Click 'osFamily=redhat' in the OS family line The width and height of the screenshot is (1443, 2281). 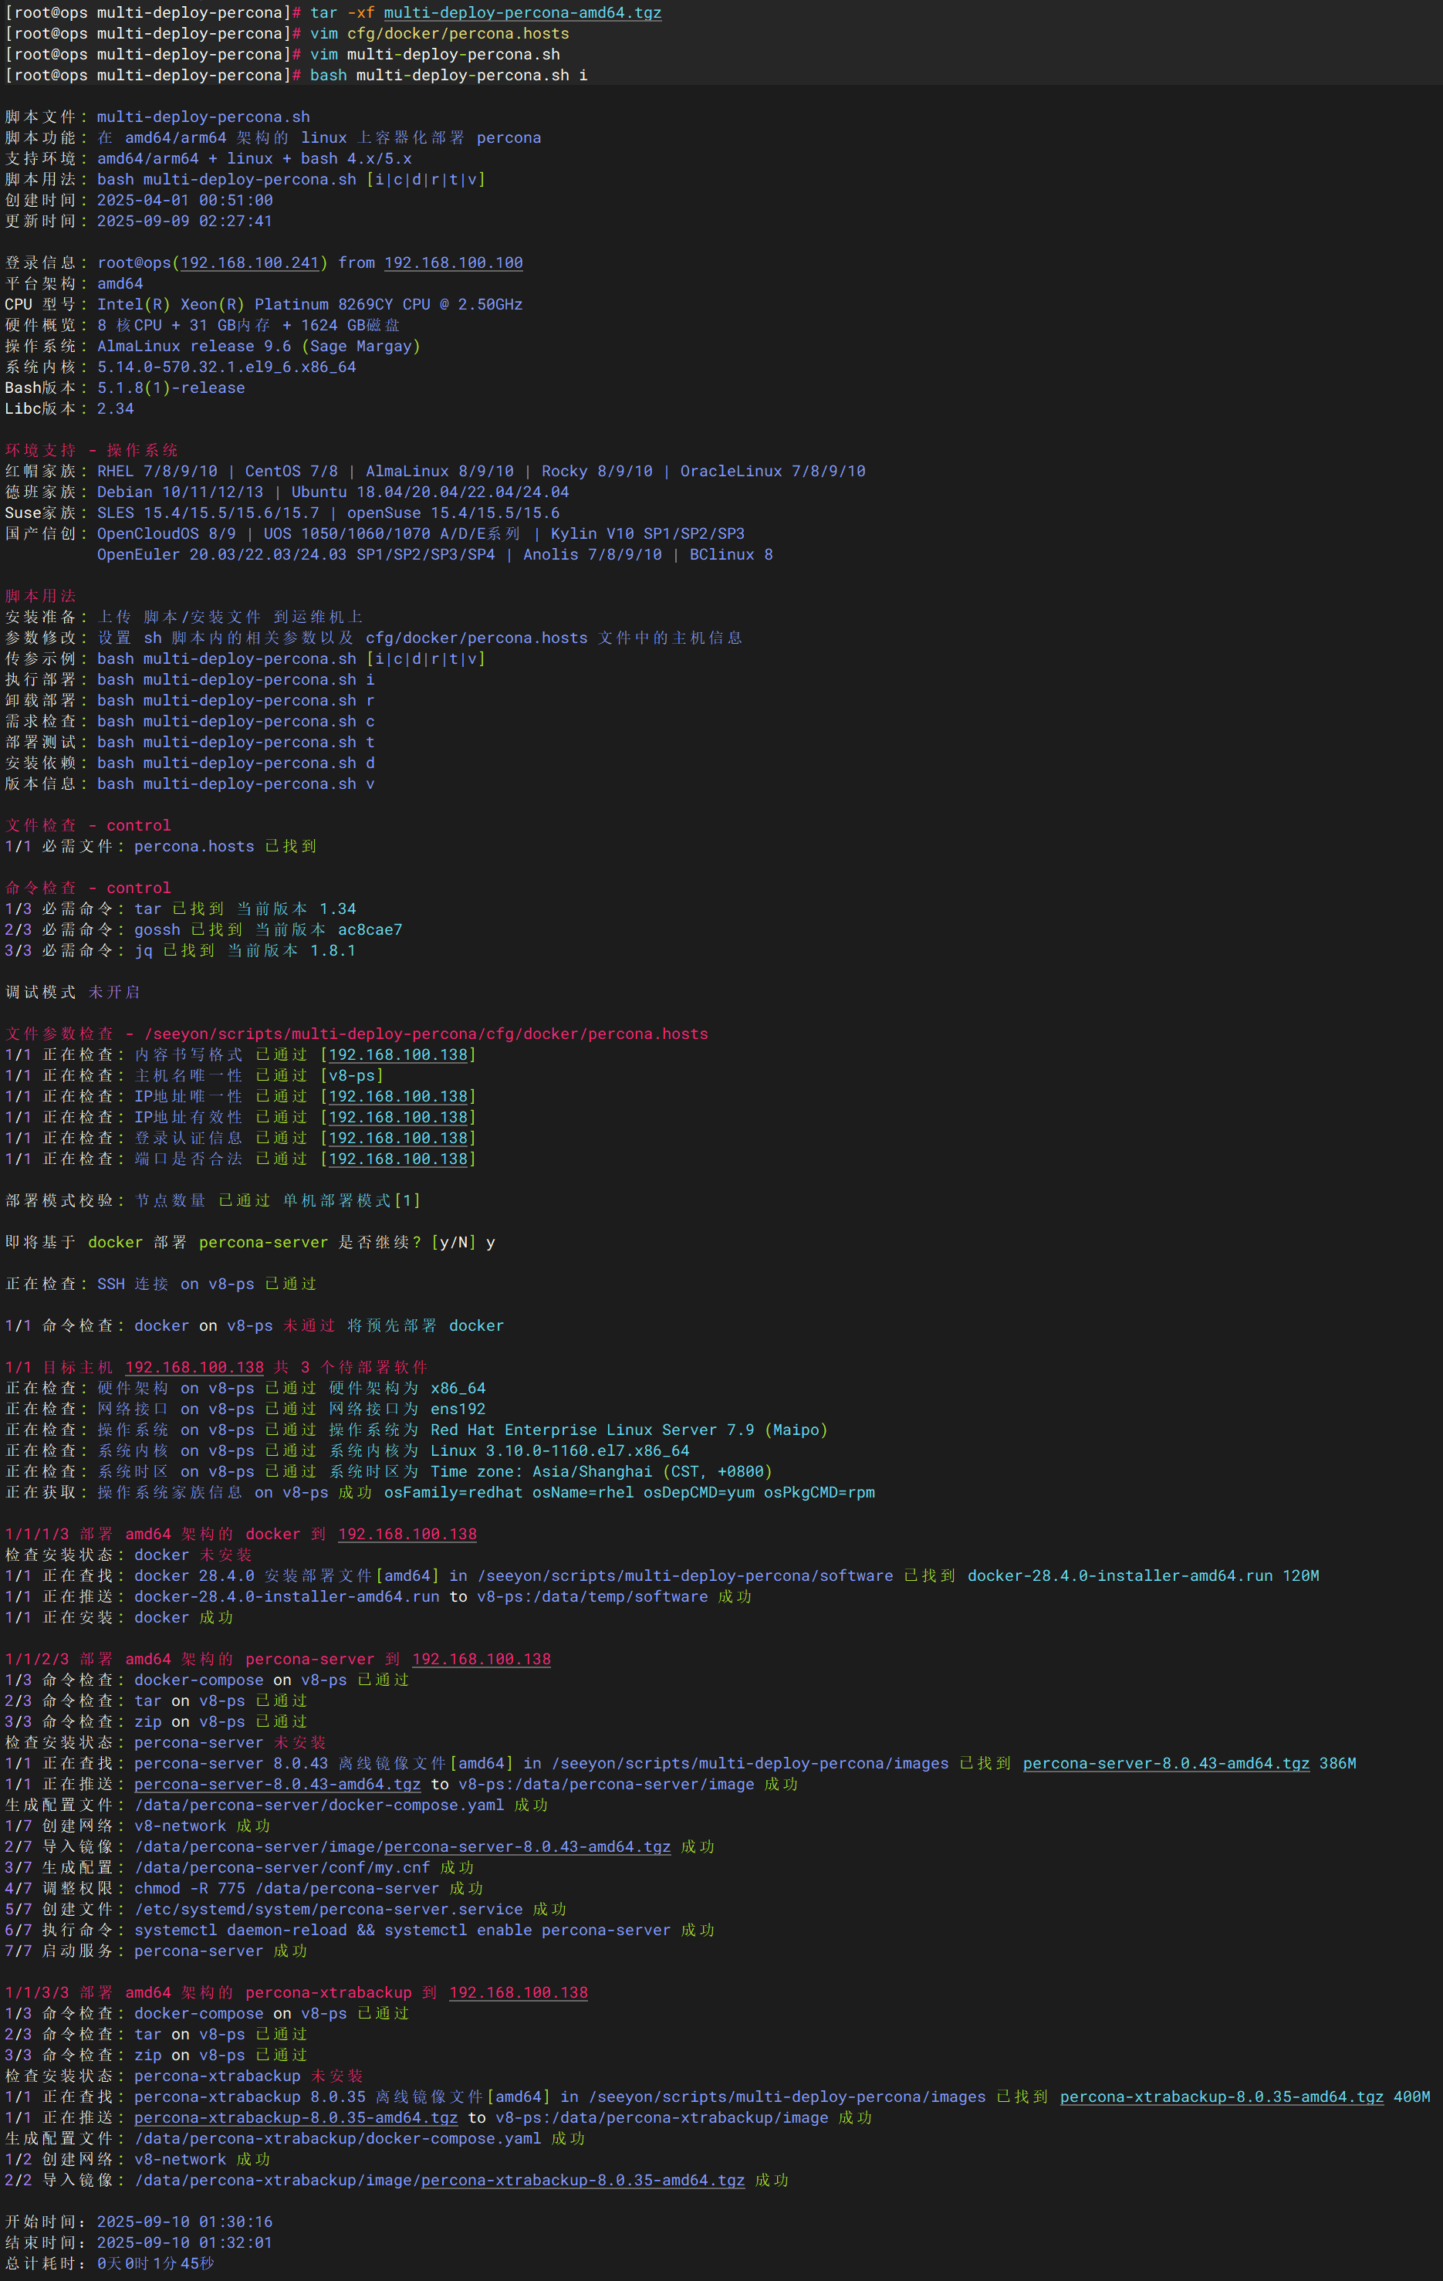[x=454, y=1493]
